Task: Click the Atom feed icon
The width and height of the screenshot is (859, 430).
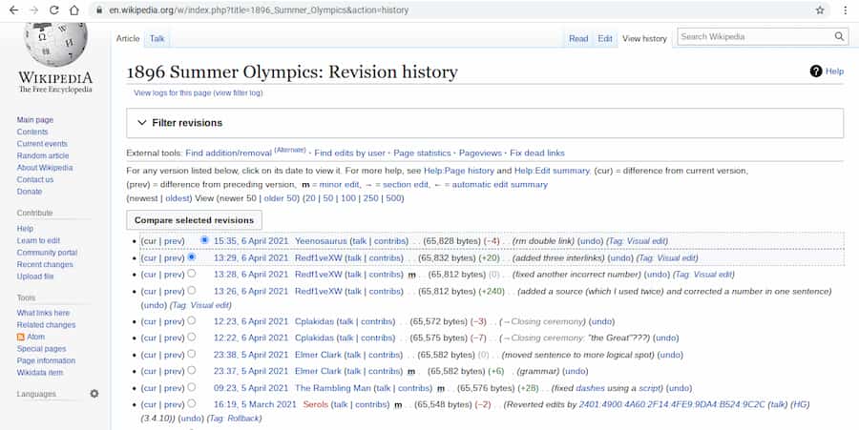Action: pos(21,337)
